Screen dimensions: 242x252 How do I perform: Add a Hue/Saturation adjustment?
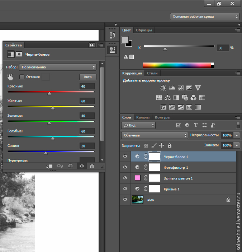[159, 97]
